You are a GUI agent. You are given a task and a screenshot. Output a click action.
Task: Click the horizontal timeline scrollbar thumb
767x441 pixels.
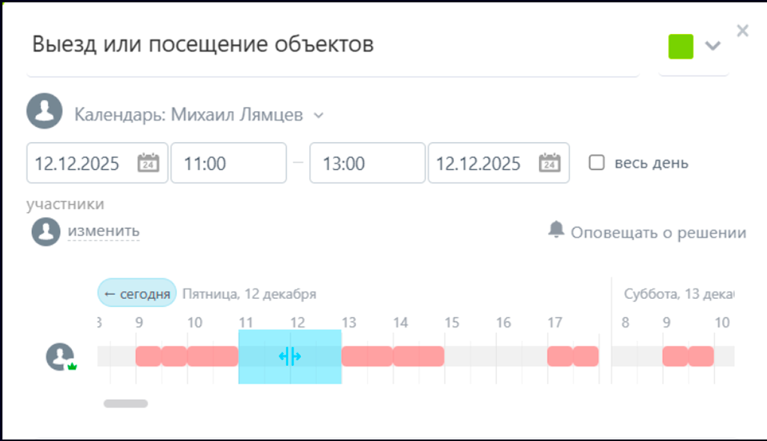coord(126,403)
